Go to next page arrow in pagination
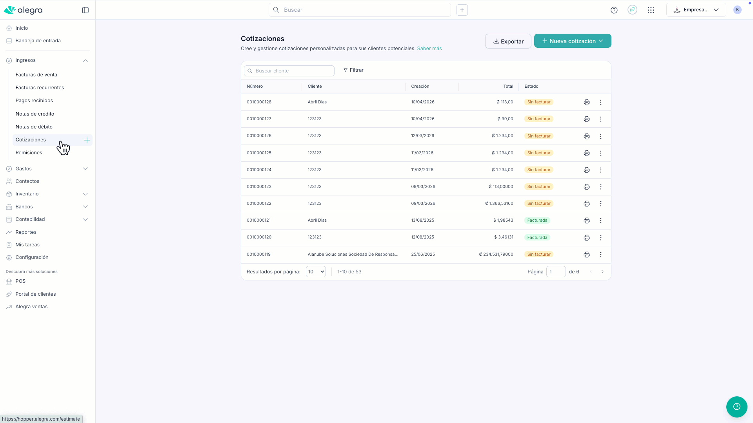The image size is (753, 423). (602, 272)
